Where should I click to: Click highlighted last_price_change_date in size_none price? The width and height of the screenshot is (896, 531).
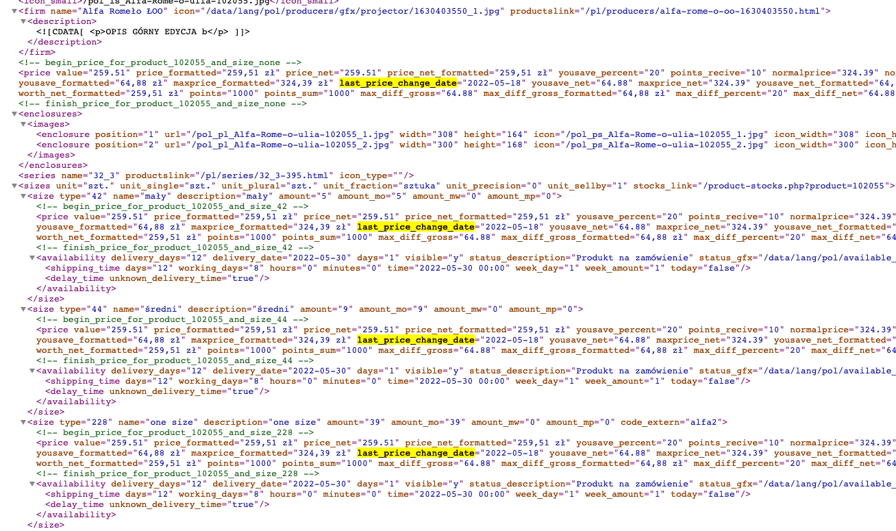(x=398, y=83)
